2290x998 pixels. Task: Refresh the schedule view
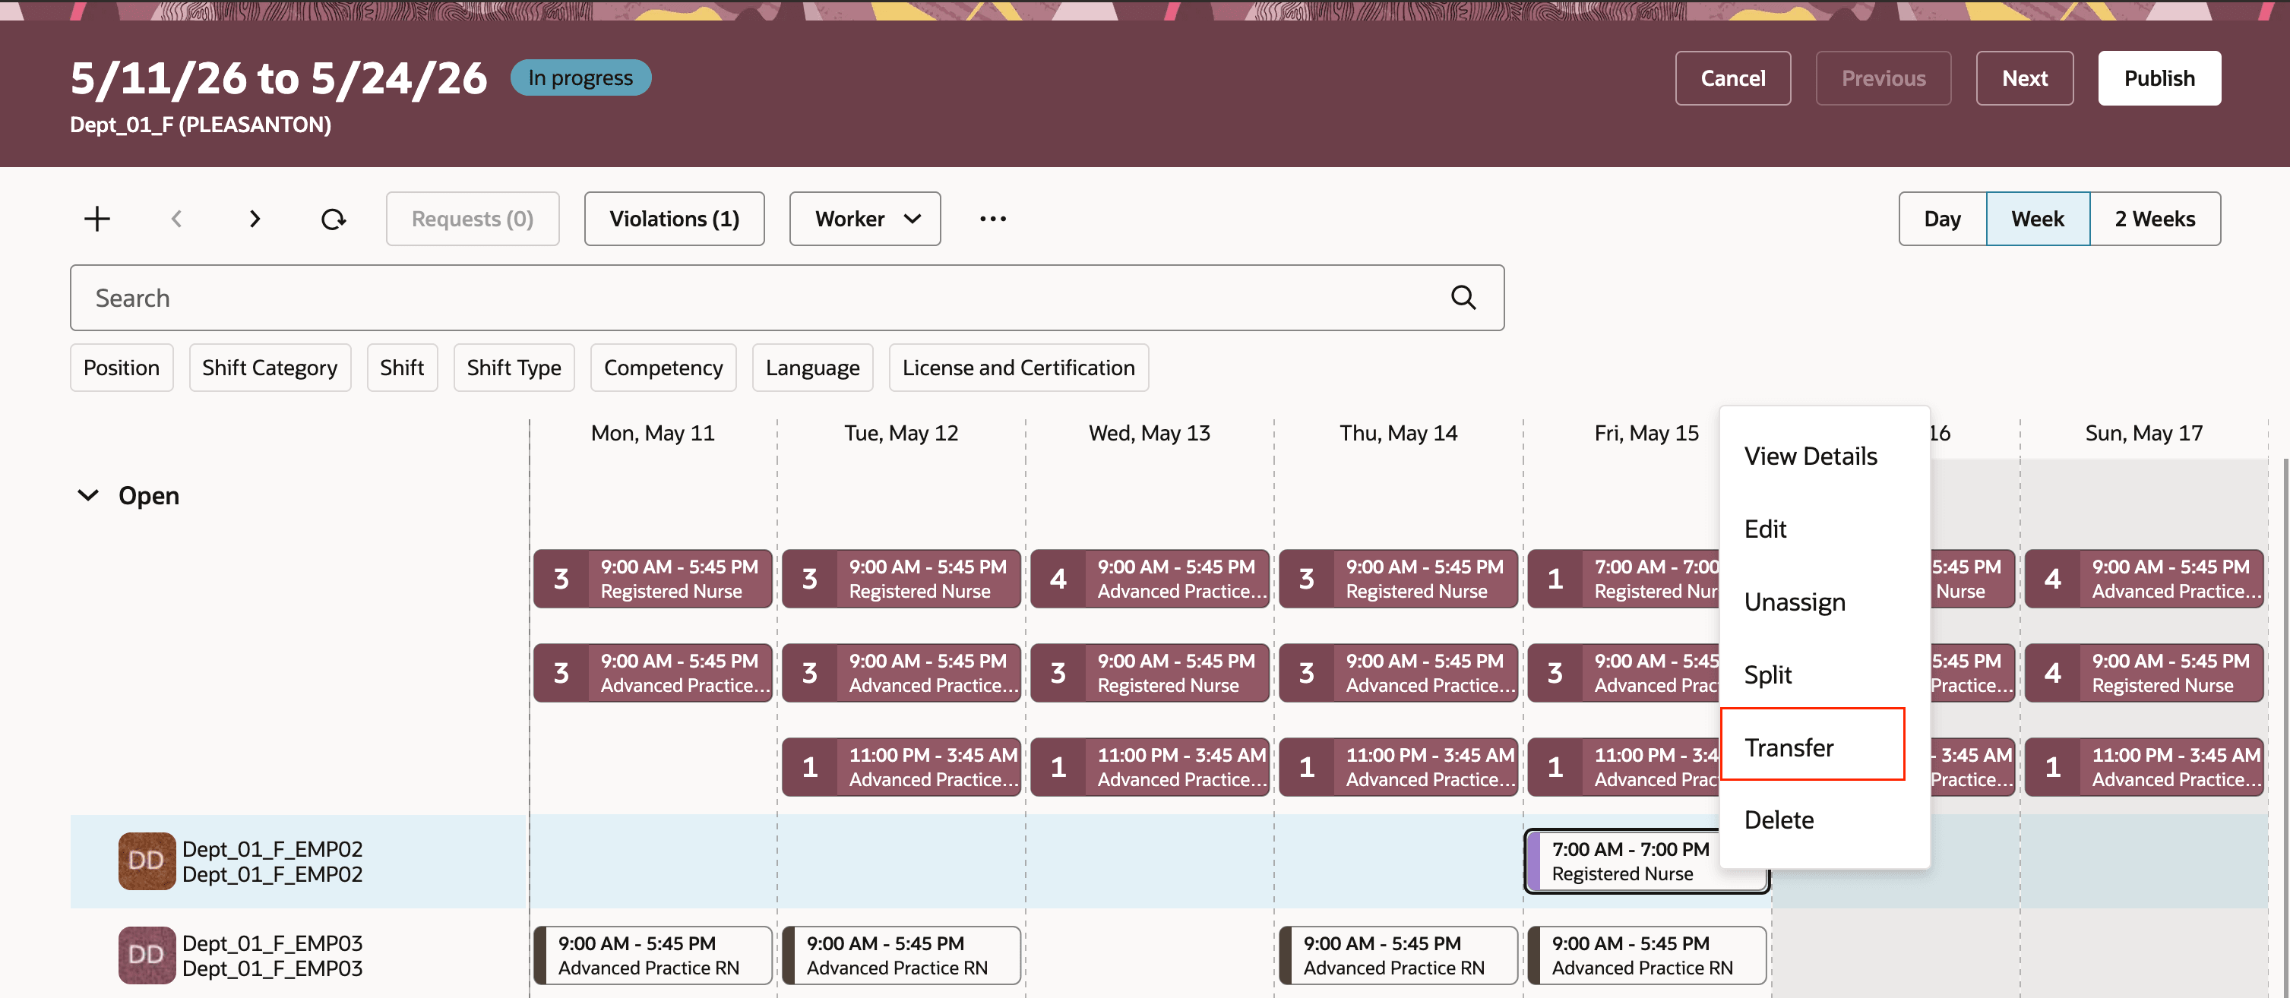334,219
